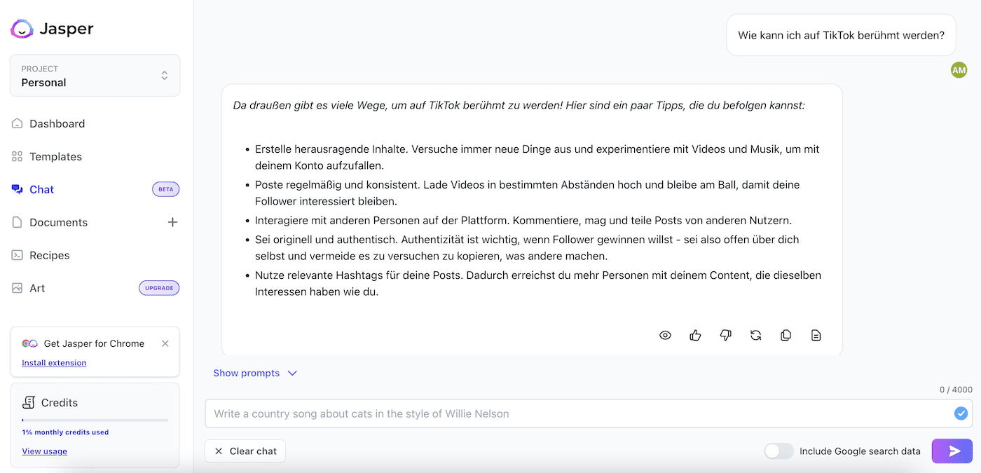This screenshot has height=473, width=981.
Task: Open Templates section
Action: click(x=55, y=157)
